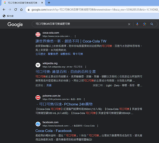This screenshot has width=159, height=143.
Task: Go back using the browser back arrow
Action: pos(4,10)
